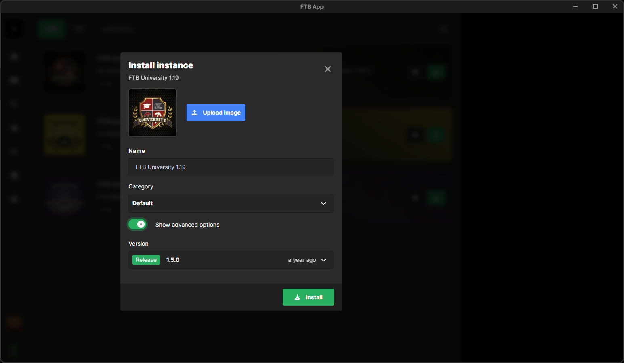Screen dimensions: 624x363
Task: Close the FTB App window
Action: tap(615, 6)
